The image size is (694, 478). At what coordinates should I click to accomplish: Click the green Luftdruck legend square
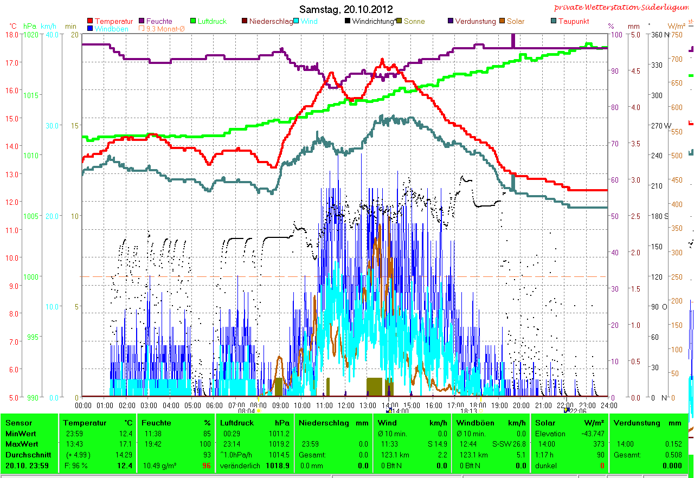coord(193,21)
